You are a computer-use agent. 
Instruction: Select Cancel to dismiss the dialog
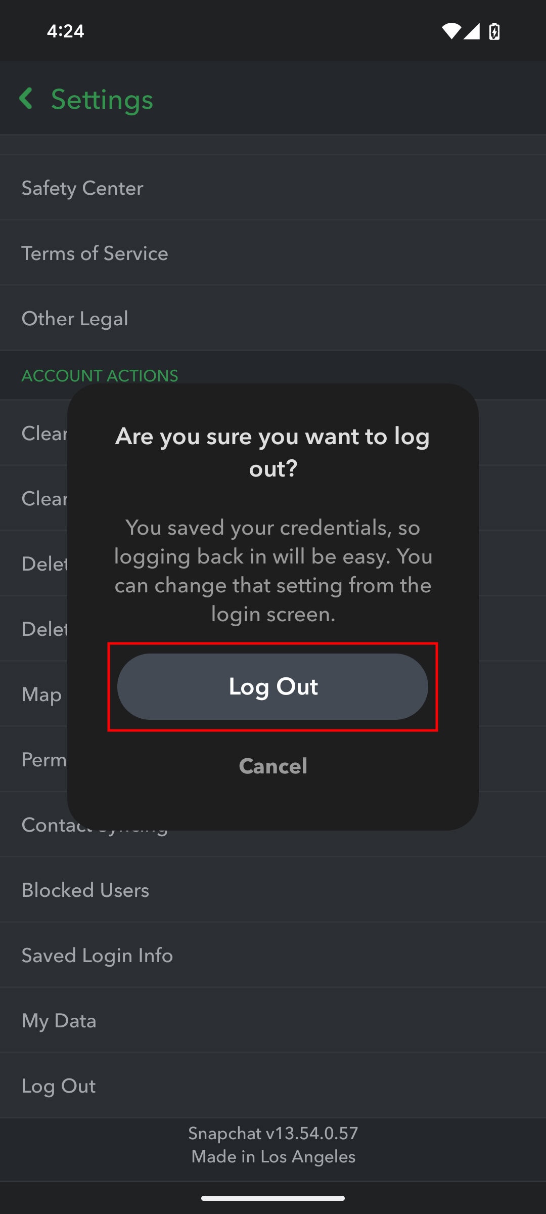(273, 765)
